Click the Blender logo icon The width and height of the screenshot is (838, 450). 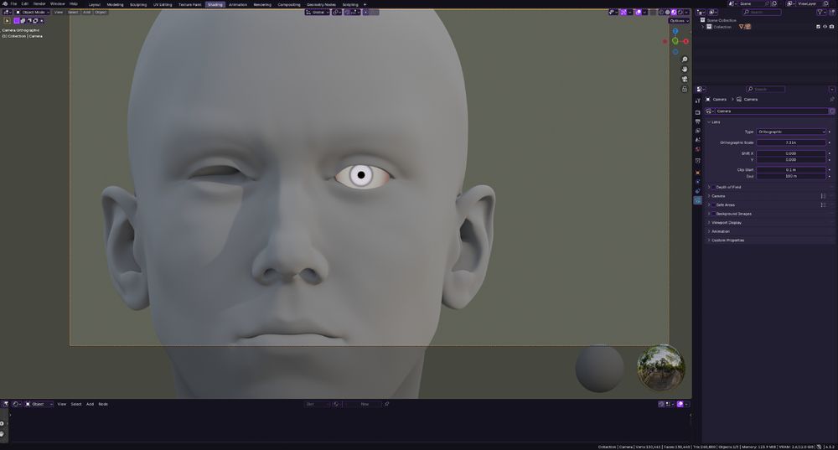click(x=5, y=3)
